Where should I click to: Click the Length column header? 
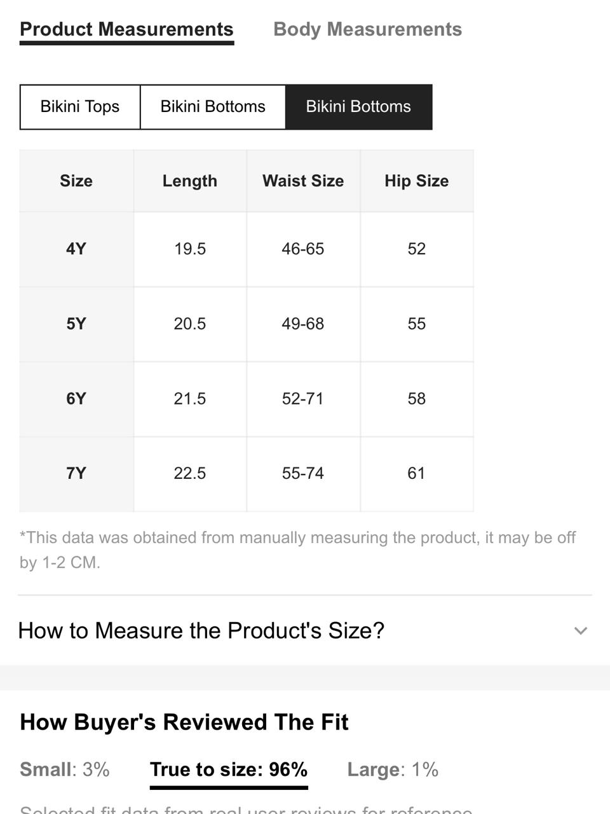[190, 181]
